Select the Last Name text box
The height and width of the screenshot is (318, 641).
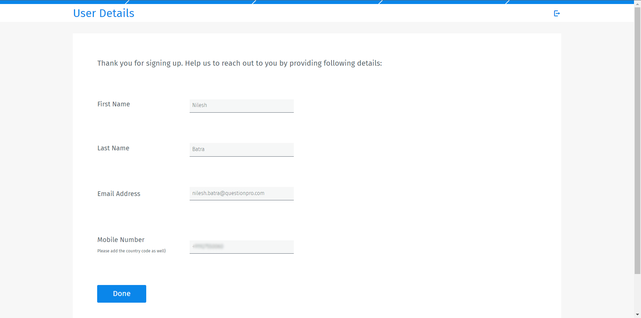tap(241, 150)
